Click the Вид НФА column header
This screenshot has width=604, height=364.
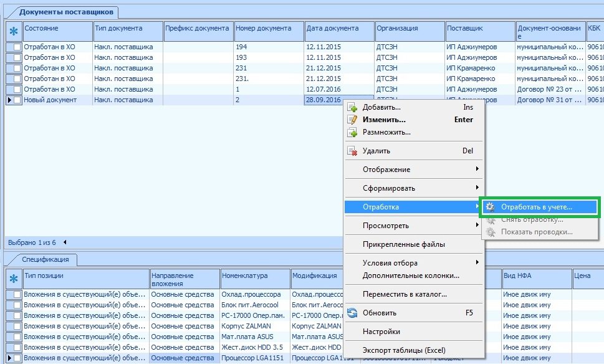tap(537, 279)
